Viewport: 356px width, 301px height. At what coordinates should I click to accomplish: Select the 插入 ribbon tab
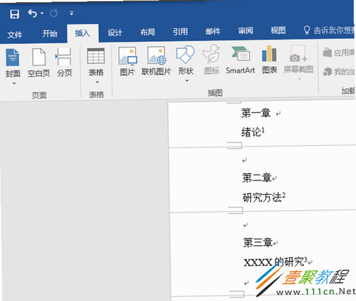83,33
